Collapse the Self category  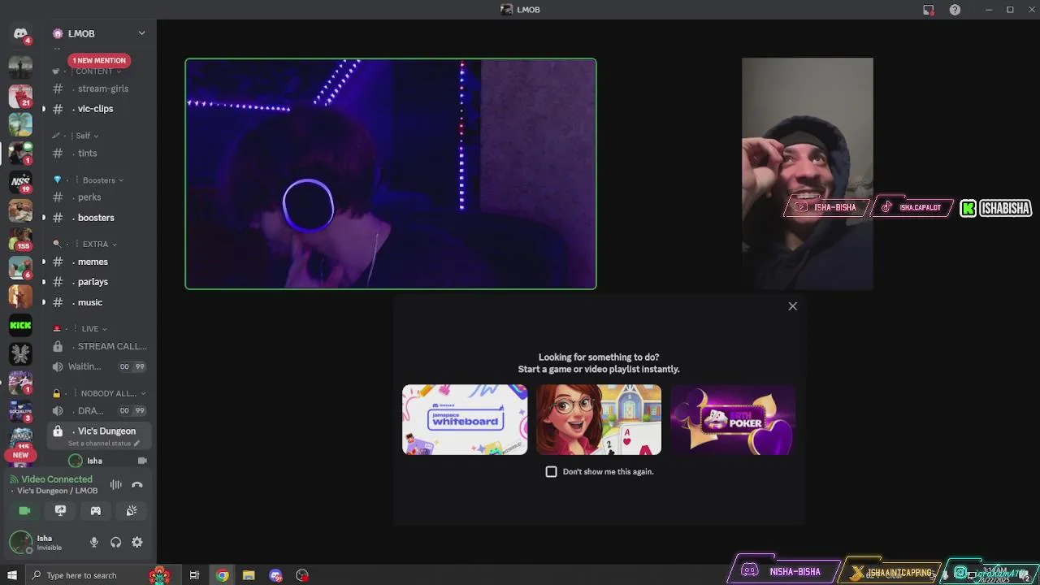coord(75,136)
